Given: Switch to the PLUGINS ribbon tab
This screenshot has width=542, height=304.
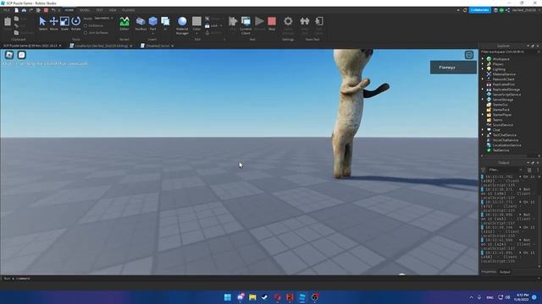Looking at the screenshot, I should click(x=128, y=10).
